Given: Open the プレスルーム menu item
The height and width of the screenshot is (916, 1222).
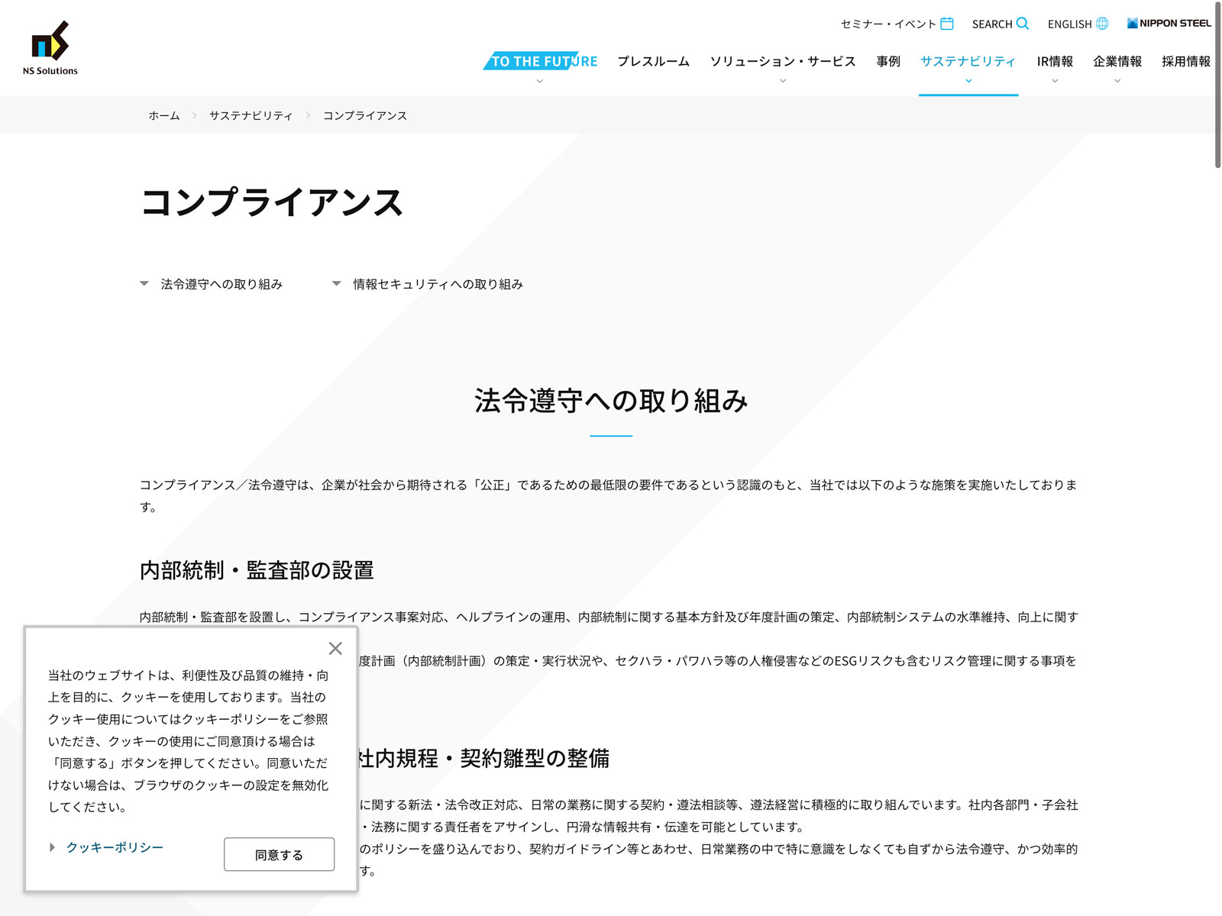Looking at the screenshot, I should [653, 61].
